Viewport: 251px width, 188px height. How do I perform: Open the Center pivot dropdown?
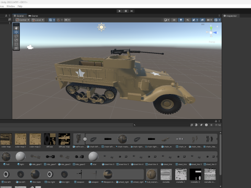(x=22, y=20)
